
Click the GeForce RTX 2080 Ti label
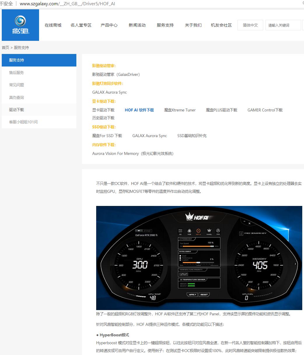[x=146, y=235]
